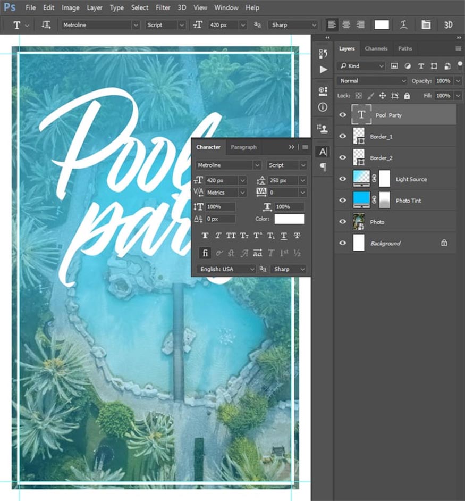Hide the Pool Party text layer

343,115
